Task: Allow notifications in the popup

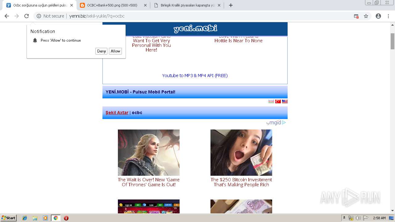Action: coord(115,51)
